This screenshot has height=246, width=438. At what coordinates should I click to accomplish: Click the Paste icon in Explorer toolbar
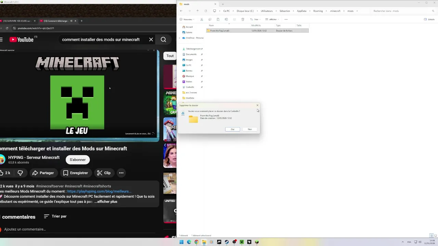218,19
